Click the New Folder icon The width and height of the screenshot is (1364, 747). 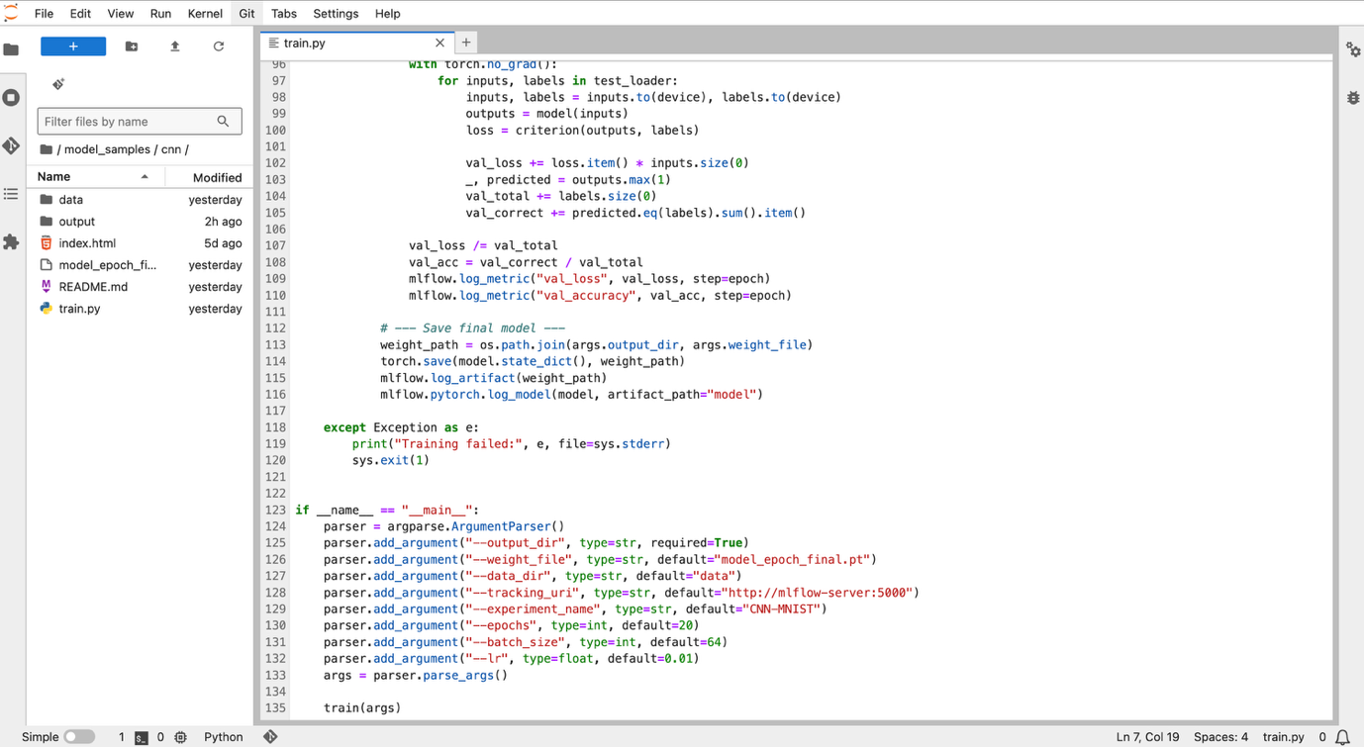[132, 47]
